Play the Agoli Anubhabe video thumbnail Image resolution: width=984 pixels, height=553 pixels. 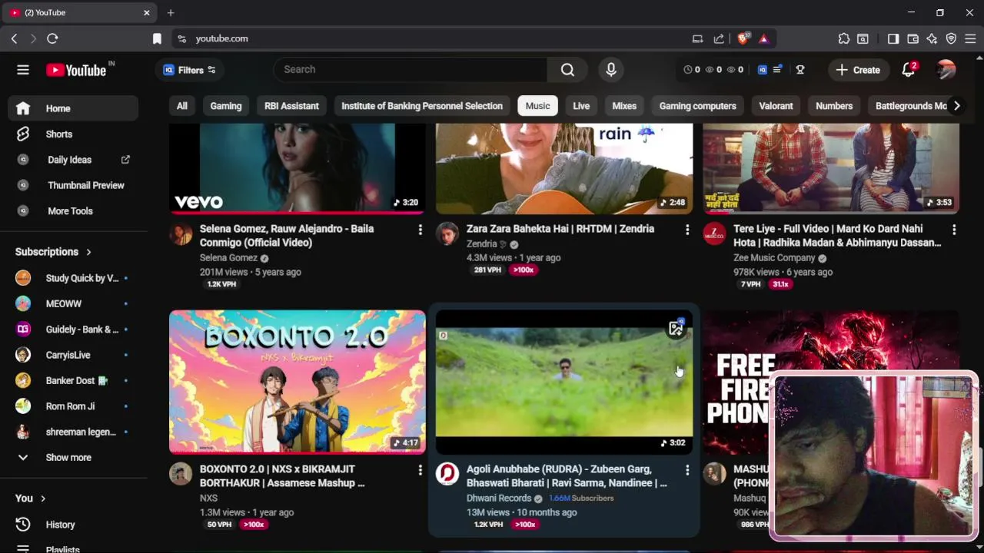[x=564, y=382]
